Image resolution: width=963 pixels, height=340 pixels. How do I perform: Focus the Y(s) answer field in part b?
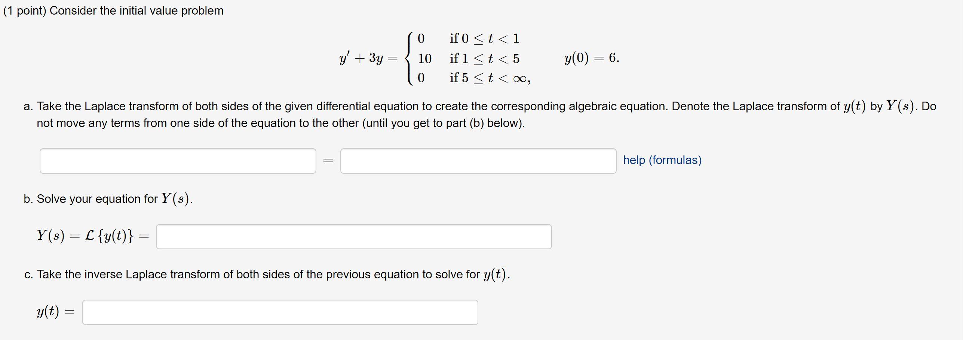[x=354, y=237]
